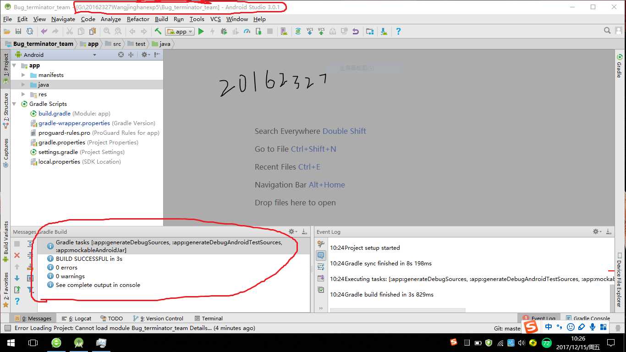This screenshot has width=626, height=352.
Task: Open the VCS menu
Action: (x=215, y=19)
